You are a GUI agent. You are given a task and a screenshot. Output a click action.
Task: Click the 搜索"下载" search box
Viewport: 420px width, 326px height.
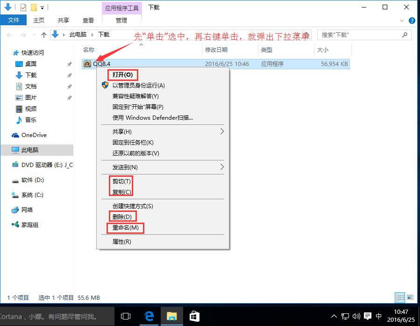coord(359,35)
